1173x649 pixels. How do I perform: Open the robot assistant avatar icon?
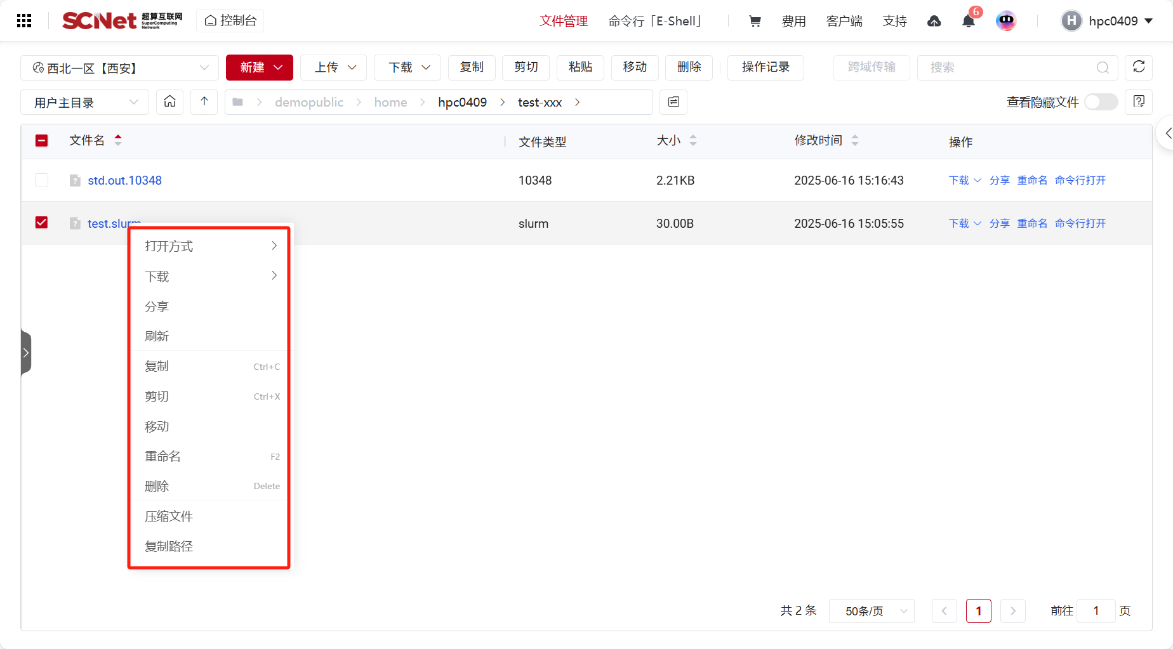click(x=1006, y=21)
